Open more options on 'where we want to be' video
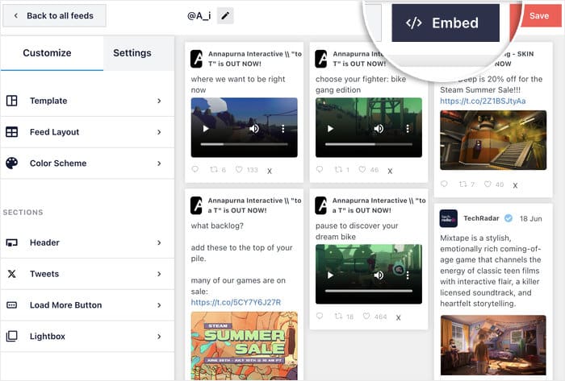The image size is (565, 381). 283,129
